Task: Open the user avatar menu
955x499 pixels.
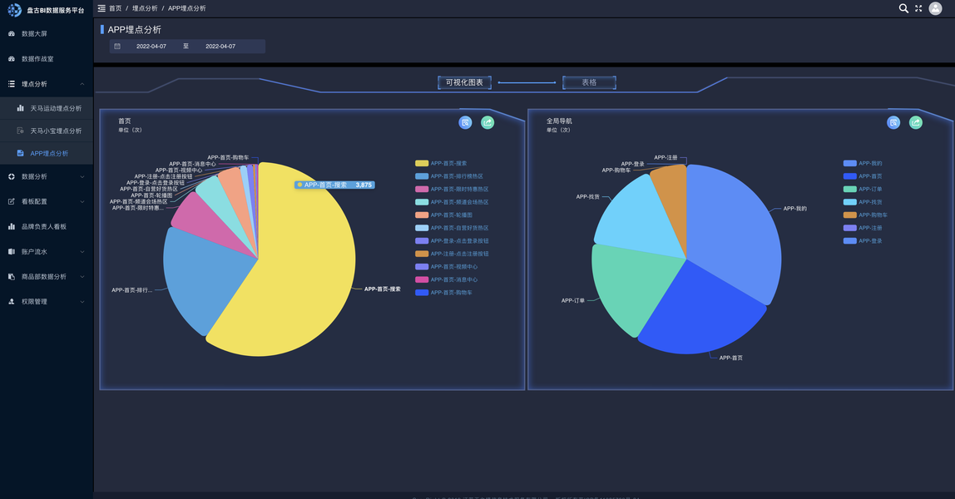Action: pyautogui.click(x=936, y=8)
